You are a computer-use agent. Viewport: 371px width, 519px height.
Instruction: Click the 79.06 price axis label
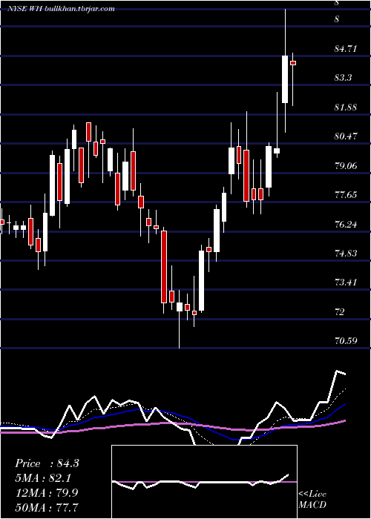[x=346, y=165]
